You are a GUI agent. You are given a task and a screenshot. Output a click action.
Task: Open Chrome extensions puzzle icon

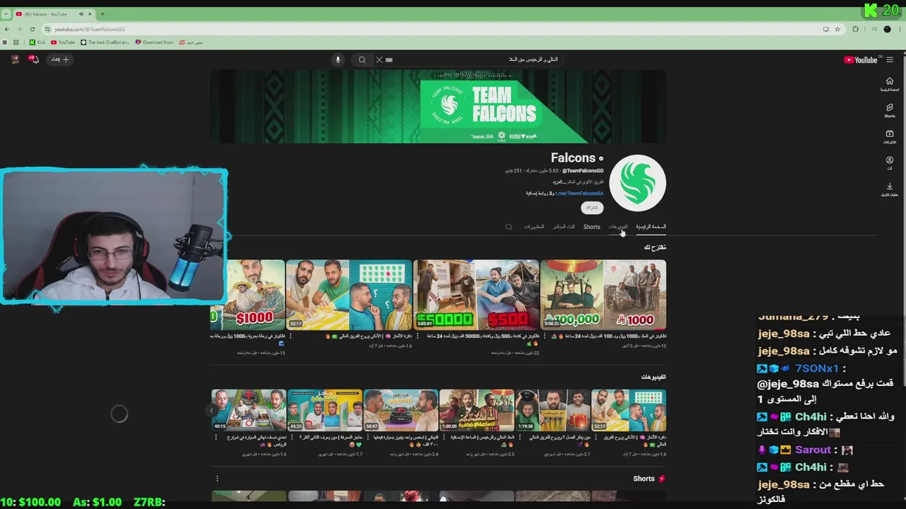855,29
